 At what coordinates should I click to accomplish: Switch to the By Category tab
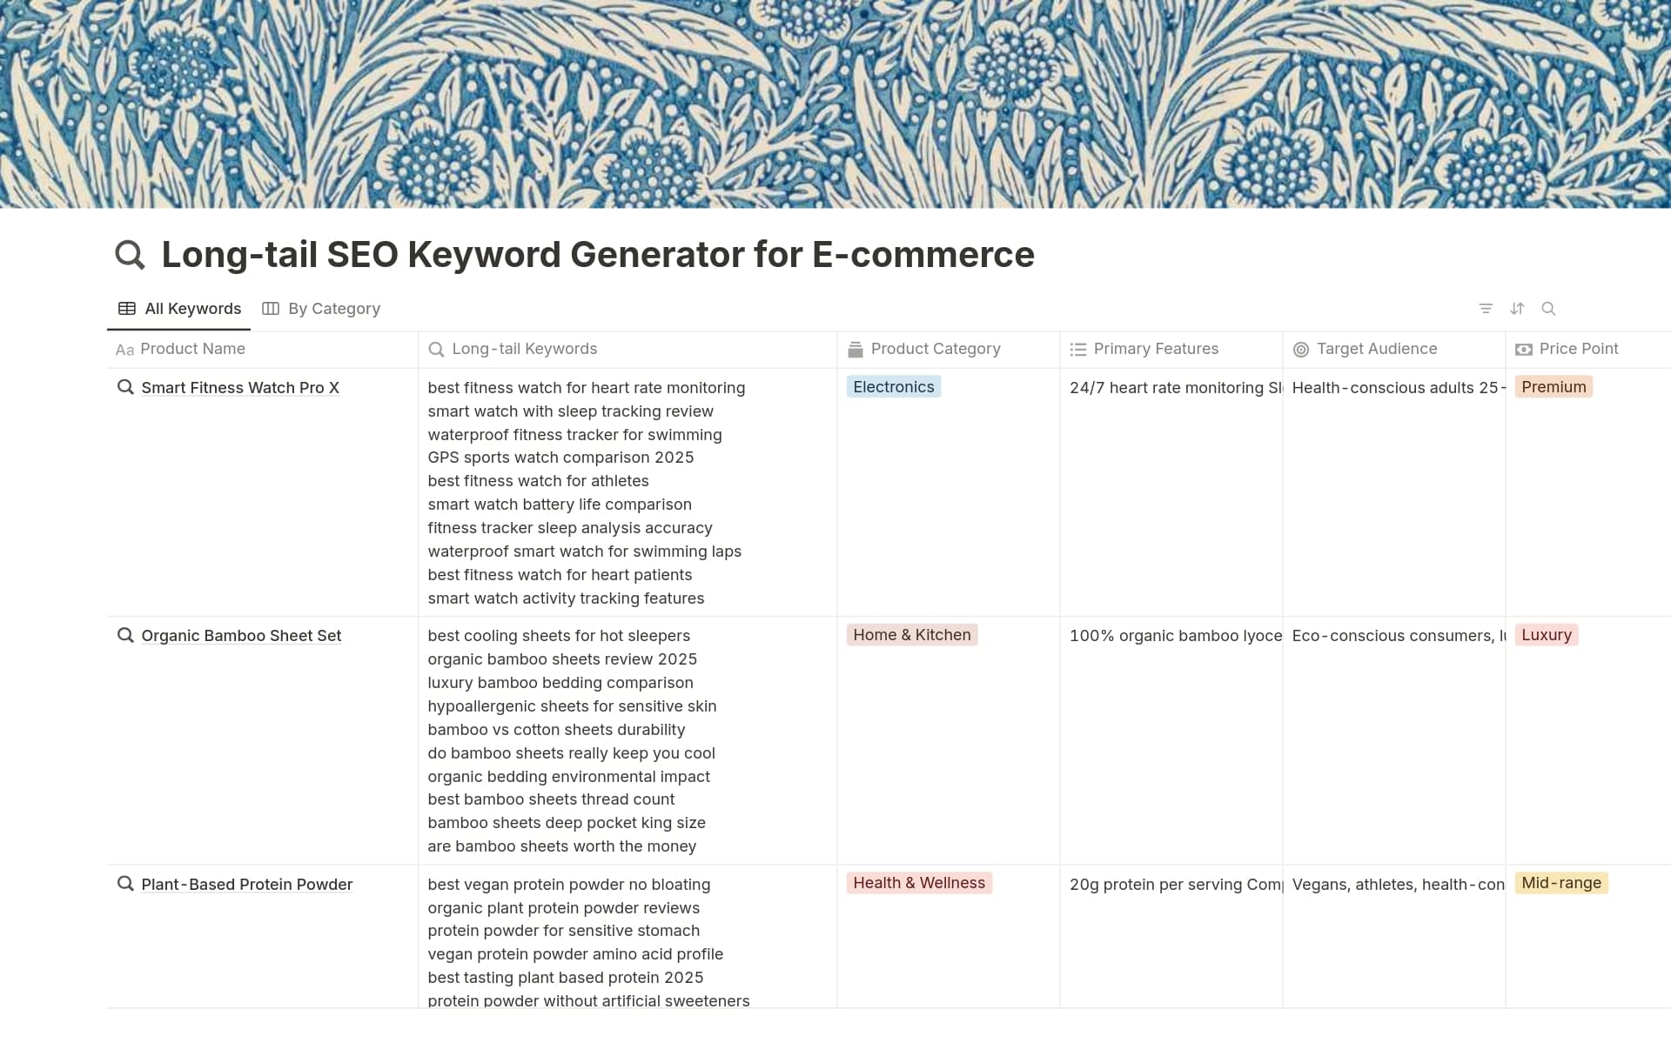(320, 308)
